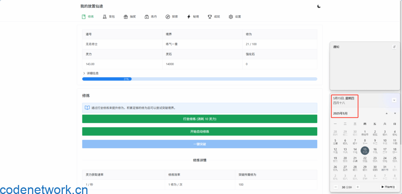Image resolution: width=402 pixels, height=194 pixels.
Task: Select May 1 劳动节 in calendar
Action: pyautogui.click(x=365, y=132)
